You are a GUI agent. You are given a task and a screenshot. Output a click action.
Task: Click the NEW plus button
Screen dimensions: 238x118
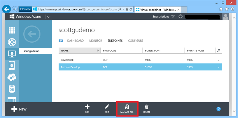pyautogui.click(x=19, y=109)
